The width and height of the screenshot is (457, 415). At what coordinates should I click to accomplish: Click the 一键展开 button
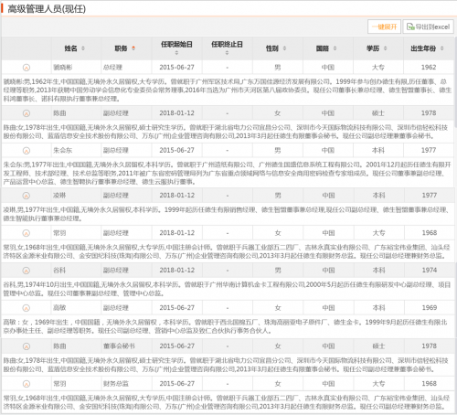point(384,27)
